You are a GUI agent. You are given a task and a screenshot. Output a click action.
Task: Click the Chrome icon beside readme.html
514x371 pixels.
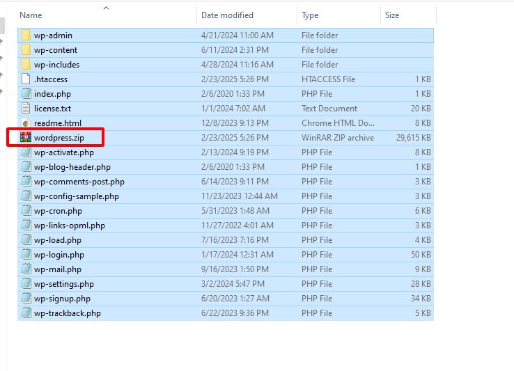[x=26, y=123]
